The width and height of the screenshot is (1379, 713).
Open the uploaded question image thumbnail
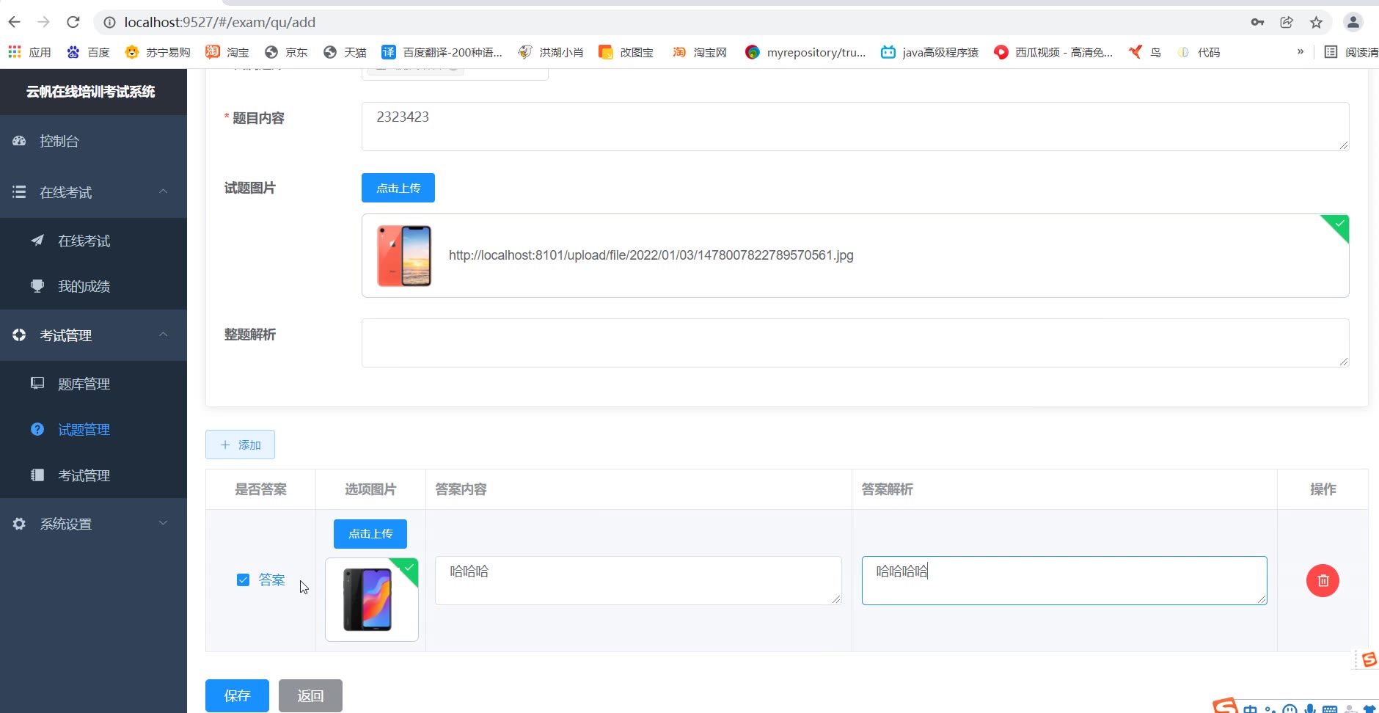click(404, 255)
